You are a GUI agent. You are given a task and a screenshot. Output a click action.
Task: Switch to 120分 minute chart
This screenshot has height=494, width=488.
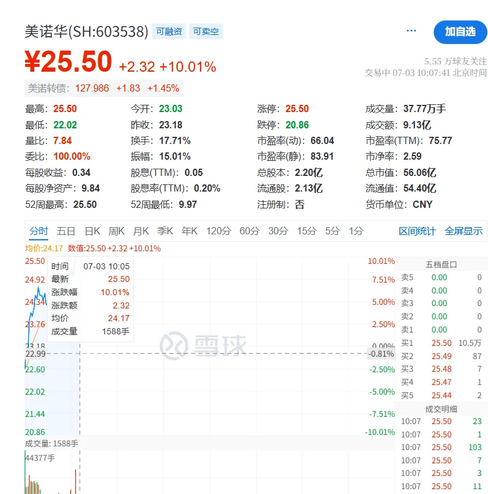pos(218,231)
